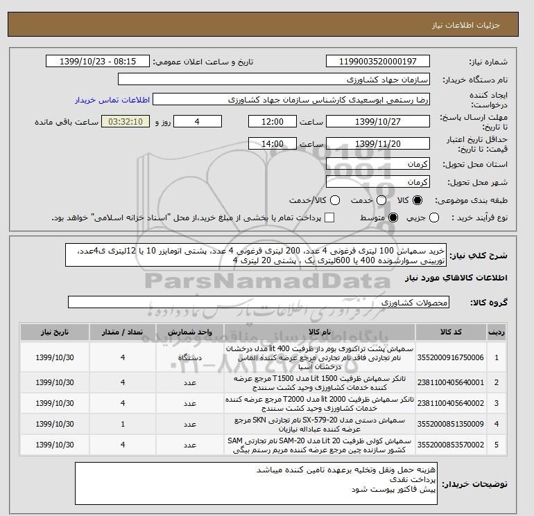Click product code 3552000853570002
The width and height of the screenshot is (534, 516).
(451, 445)
